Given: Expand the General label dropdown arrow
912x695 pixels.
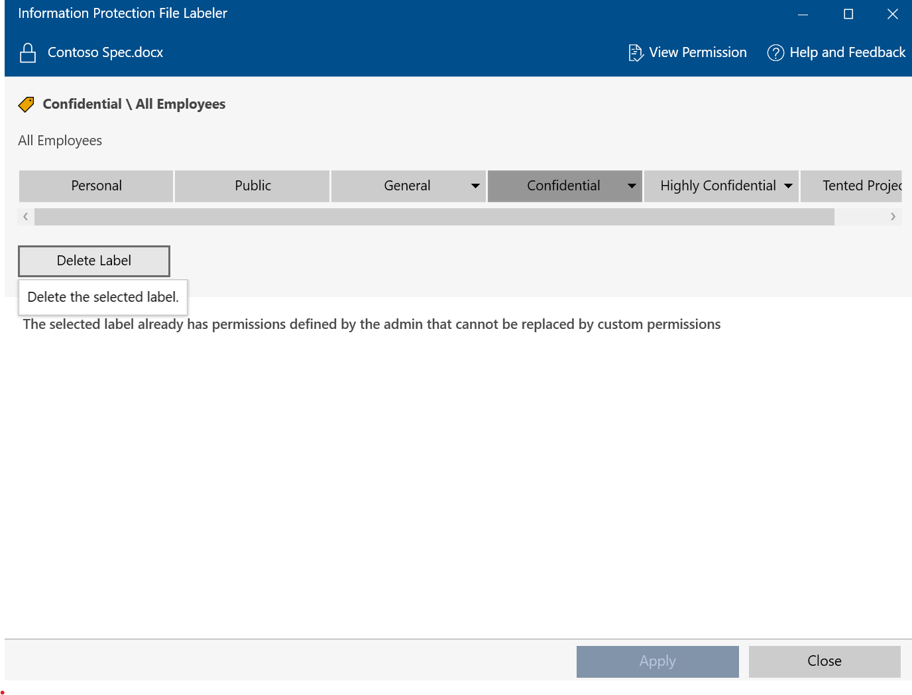Looking at the screenshot, I should pyautogui.click(x=475, y=186).
